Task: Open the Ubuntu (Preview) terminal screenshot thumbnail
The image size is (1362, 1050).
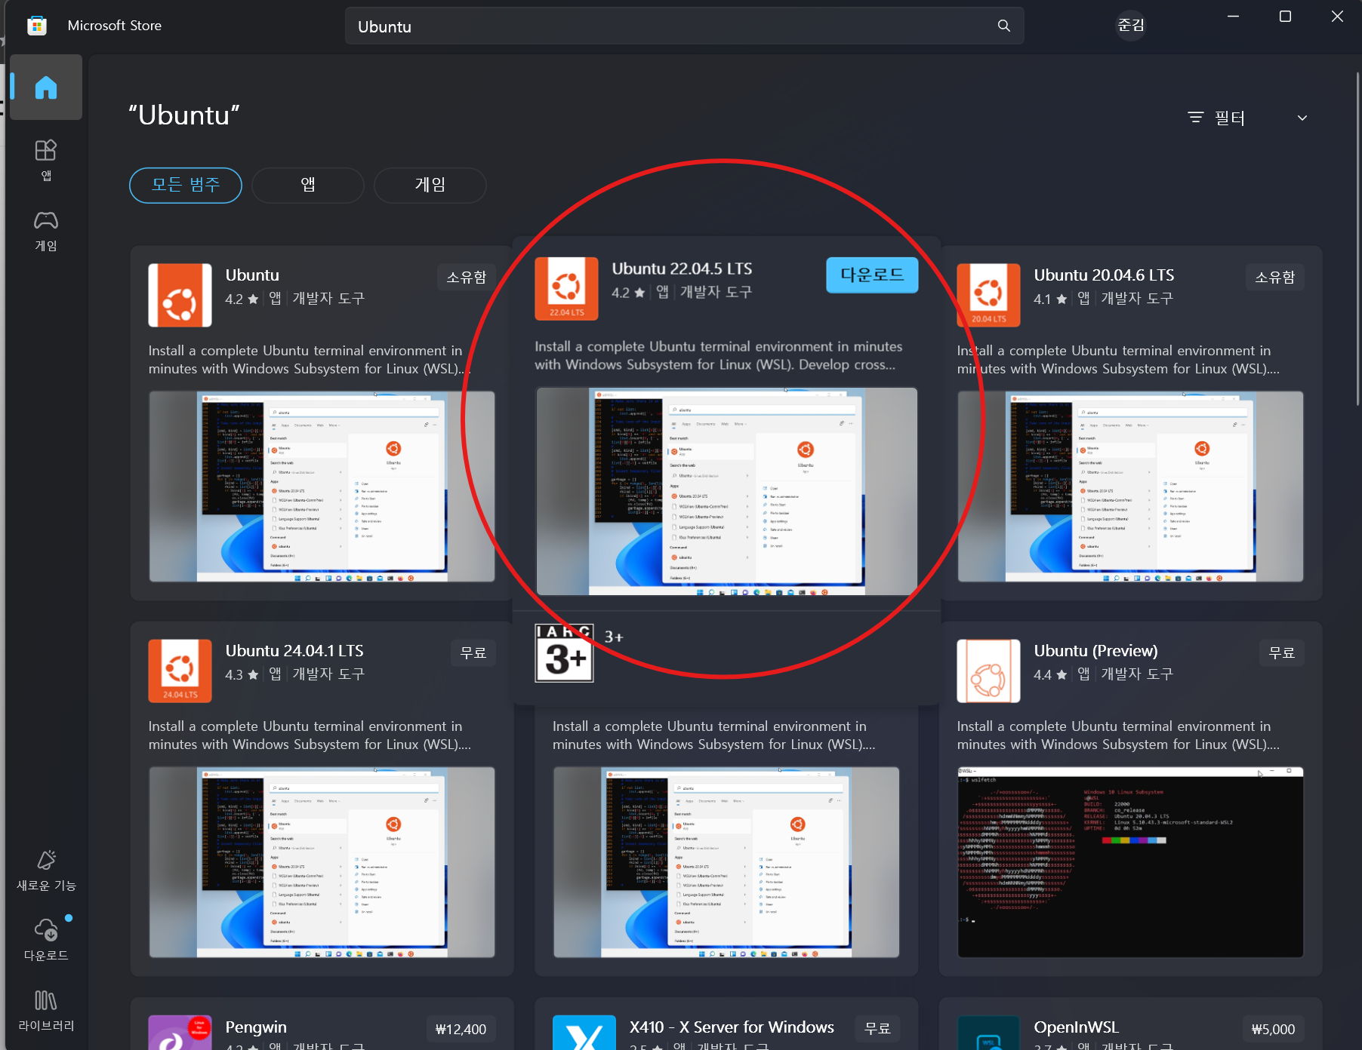Action: coord(1131,862)
